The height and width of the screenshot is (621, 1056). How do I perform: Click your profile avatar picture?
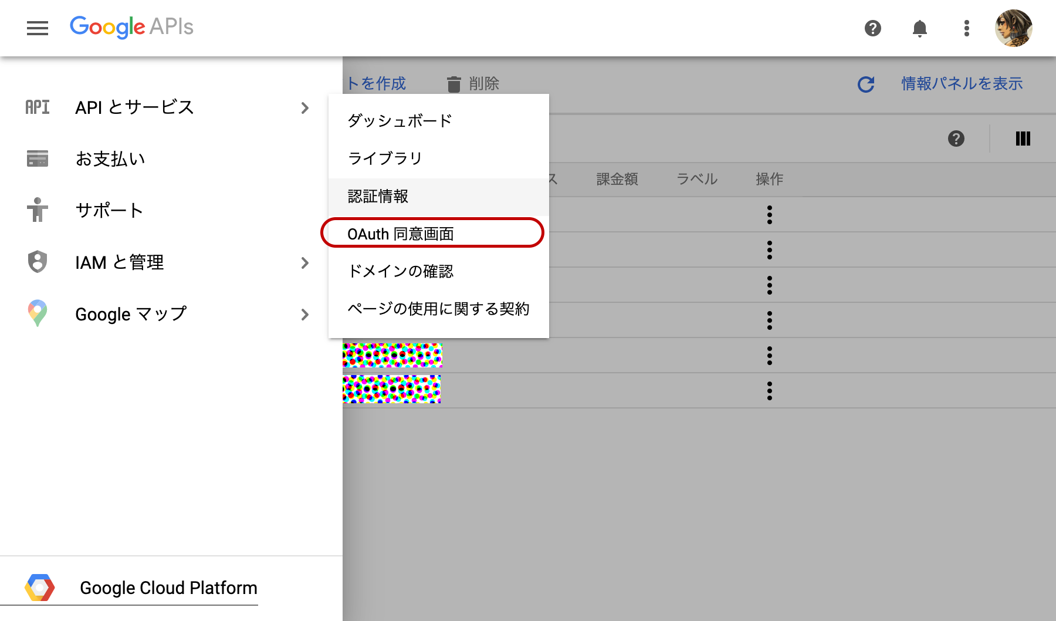[1014, 28]
